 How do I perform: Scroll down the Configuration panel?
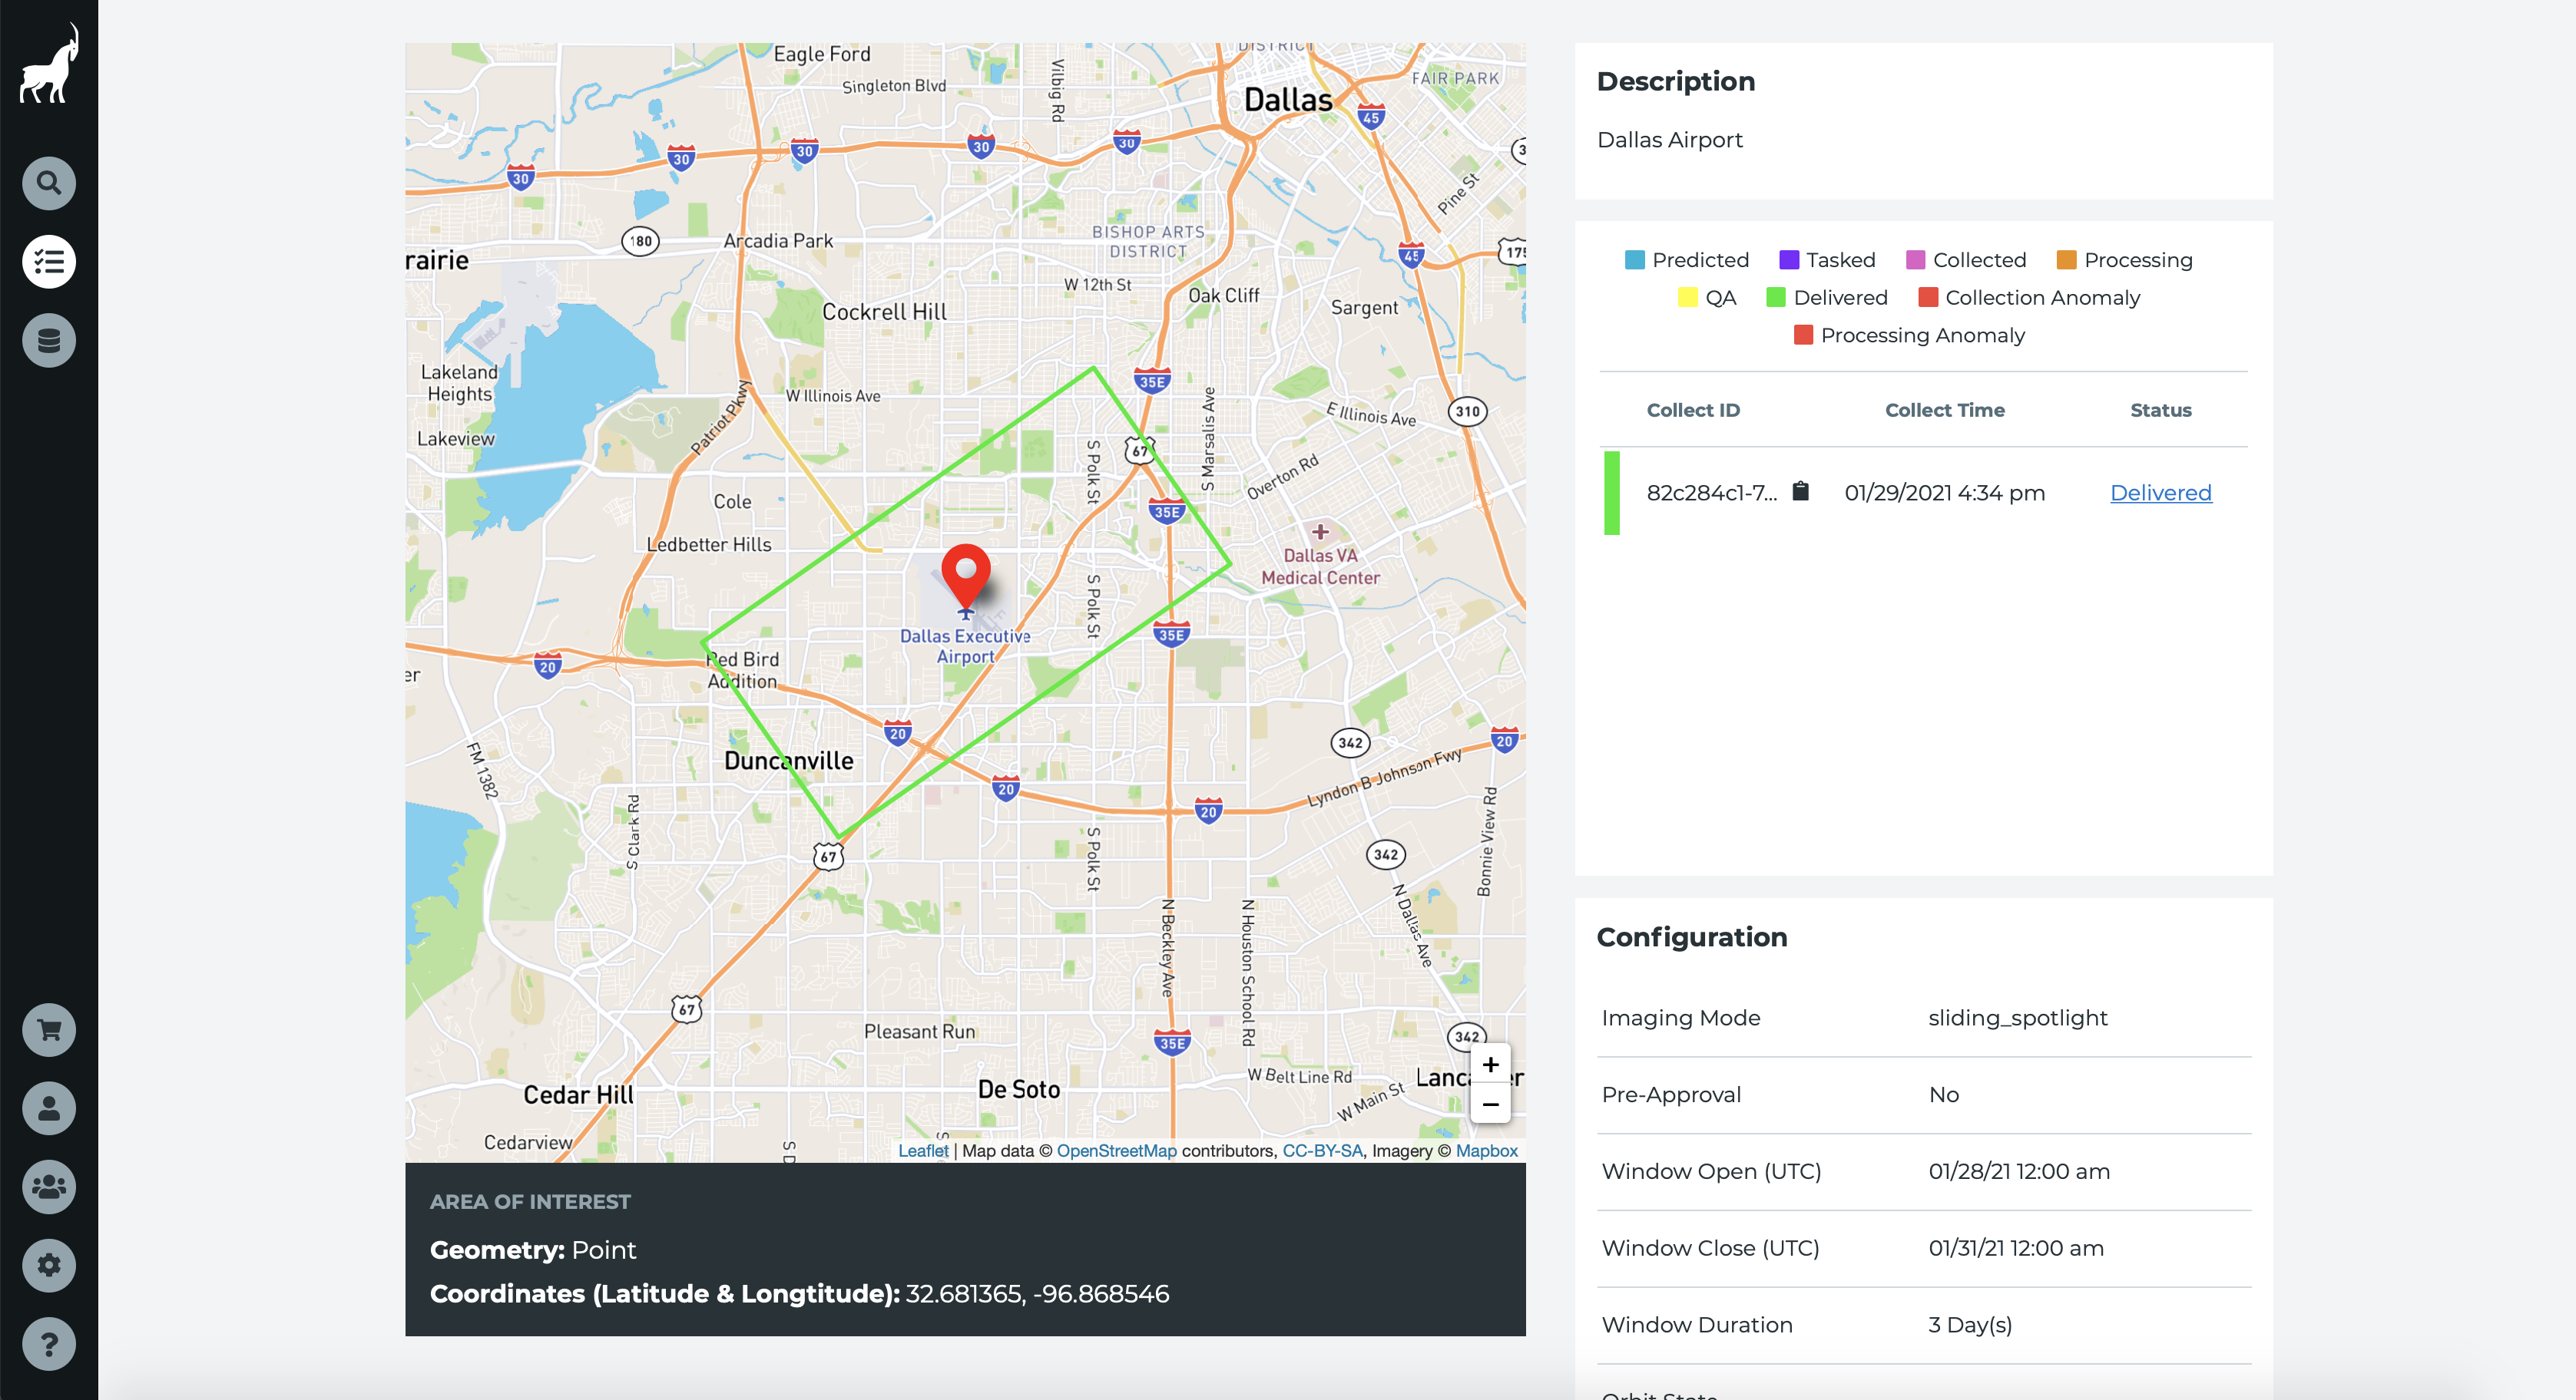(1921, 1207)
